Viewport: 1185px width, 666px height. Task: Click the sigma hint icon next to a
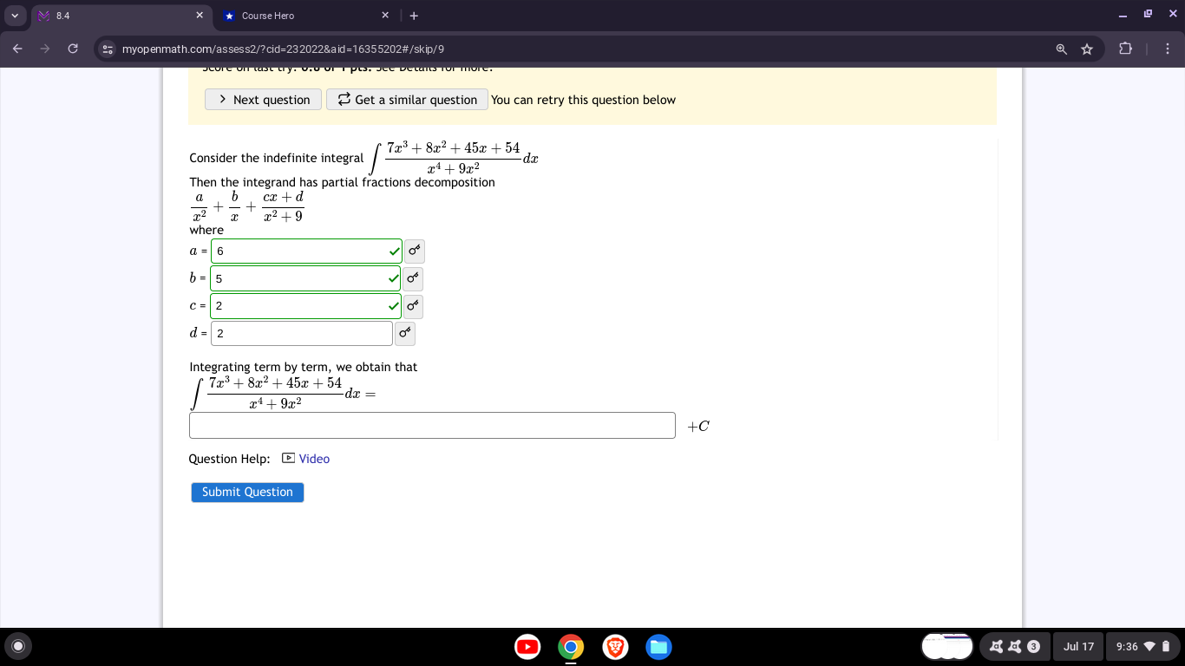pyautogui.click(x=414, y=251)
